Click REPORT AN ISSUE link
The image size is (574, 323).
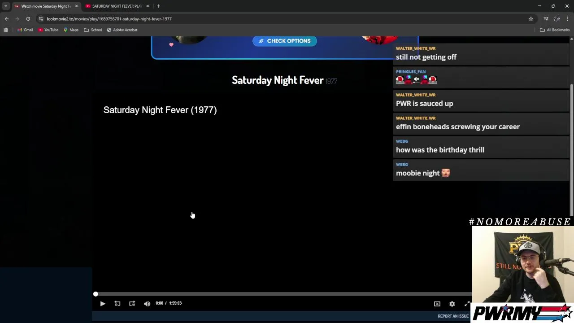tap(453, 316)
